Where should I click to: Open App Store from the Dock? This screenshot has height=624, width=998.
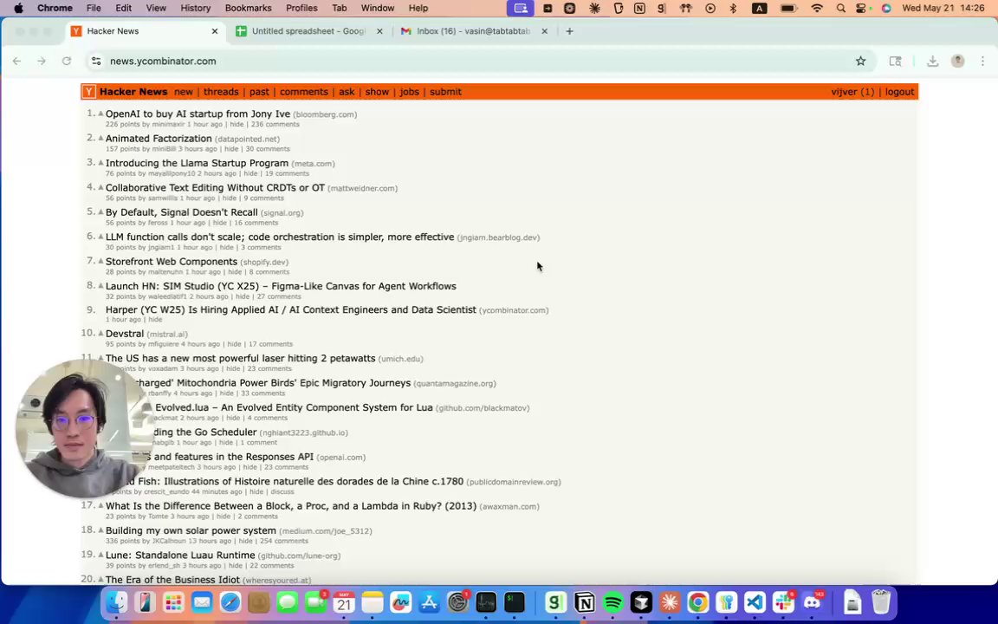pyautogui.click(x=429, y=601)
